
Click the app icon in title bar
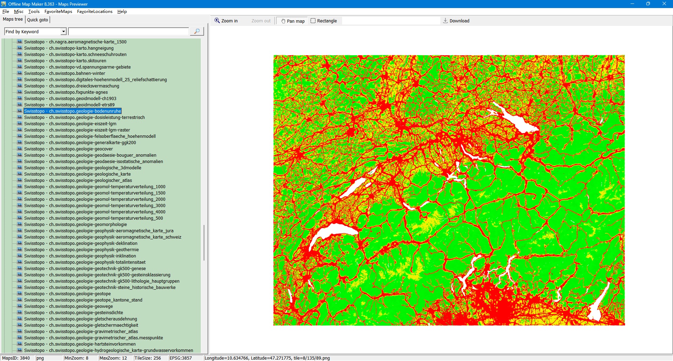(4, 4)
